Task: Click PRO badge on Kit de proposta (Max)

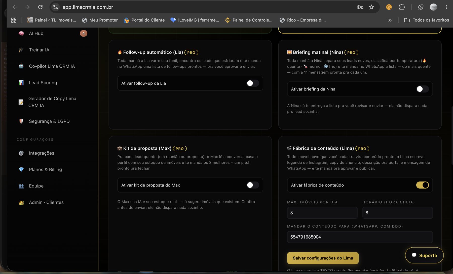Action: (180, 149)
